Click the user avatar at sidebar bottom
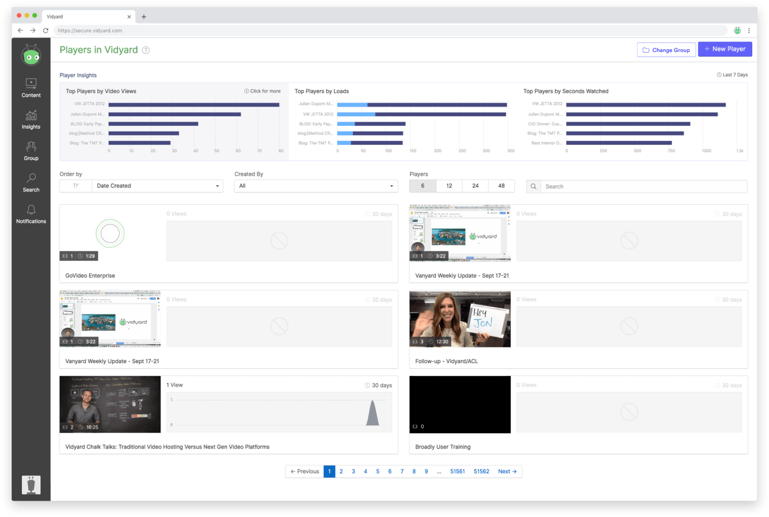Image resolution: width=769 pixels, height=517 pixels. (x=31, y=485)
